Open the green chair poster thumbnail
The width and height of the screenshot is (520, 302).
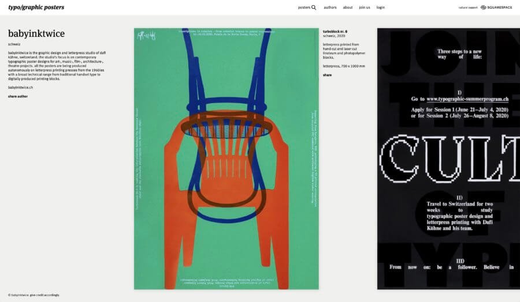click(226, 158)
